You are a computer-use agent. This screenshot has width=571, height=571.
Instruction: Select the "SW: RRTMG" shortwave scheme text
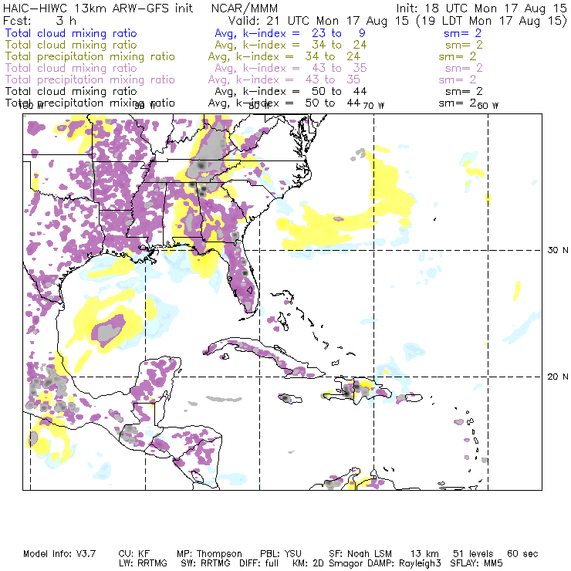point(206,563)
